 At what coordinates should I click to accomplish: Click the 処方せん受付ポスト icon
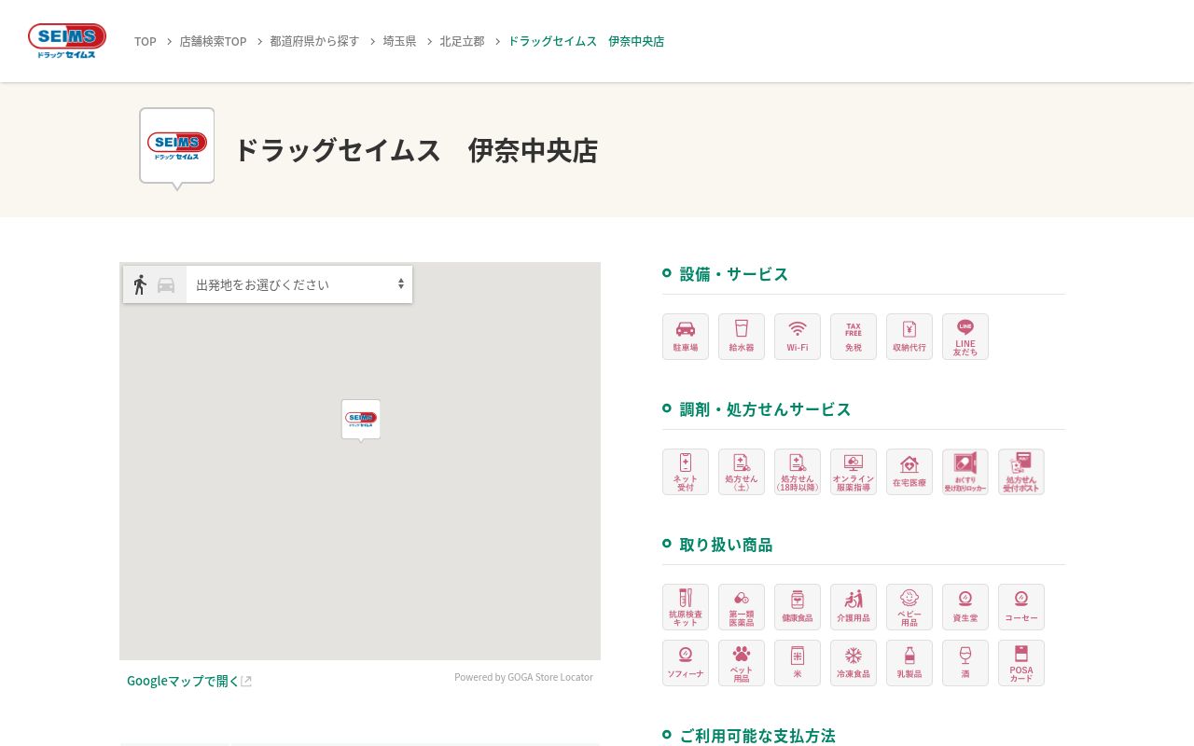[x=1021, y=472]
